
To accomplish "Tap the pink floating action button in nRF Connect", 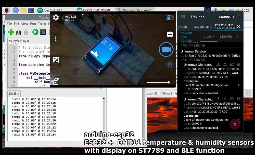I will pyautogui.click(x=235, y=124).
